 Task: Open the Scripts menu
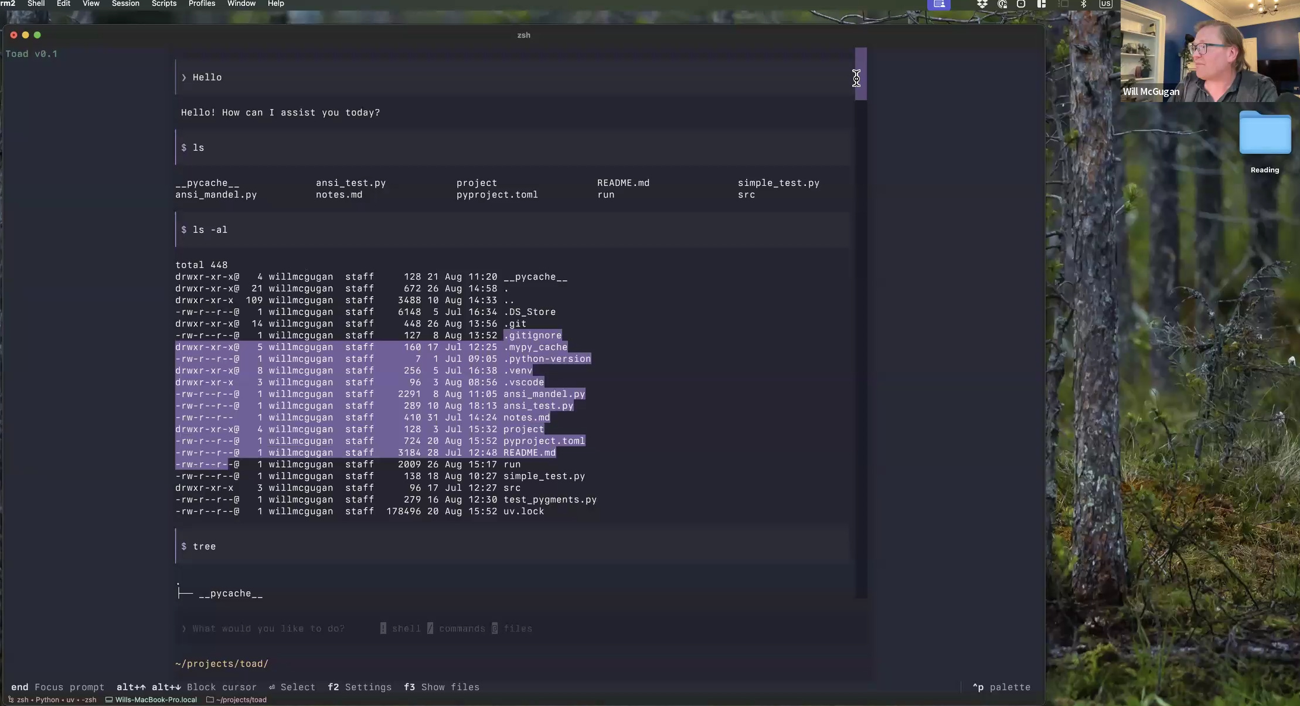[x=164, y=4]
